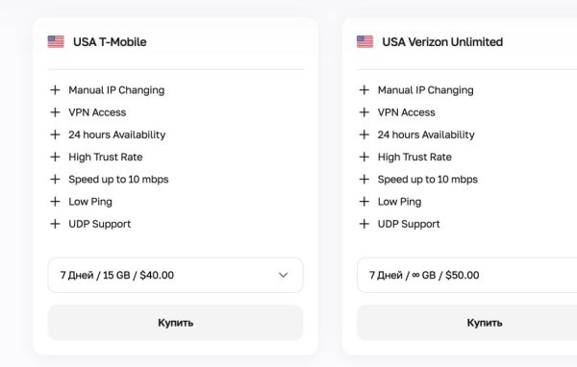
Task: Click Купить button under USA Verizon Unlimited
Action: (467, 323)
